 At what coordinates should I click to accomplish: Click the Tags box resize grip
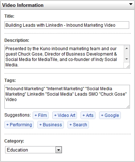128,106
